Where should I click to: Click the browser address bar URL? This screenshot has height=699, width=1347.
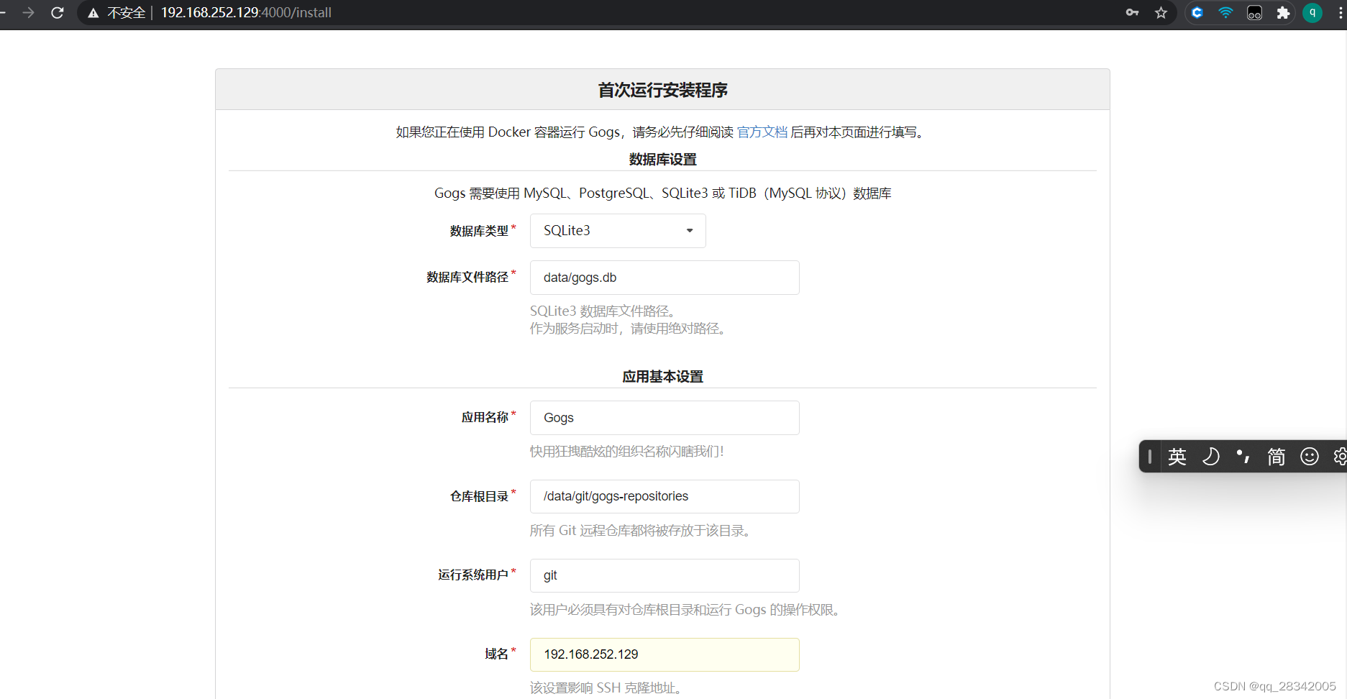[x=246, y=12]
